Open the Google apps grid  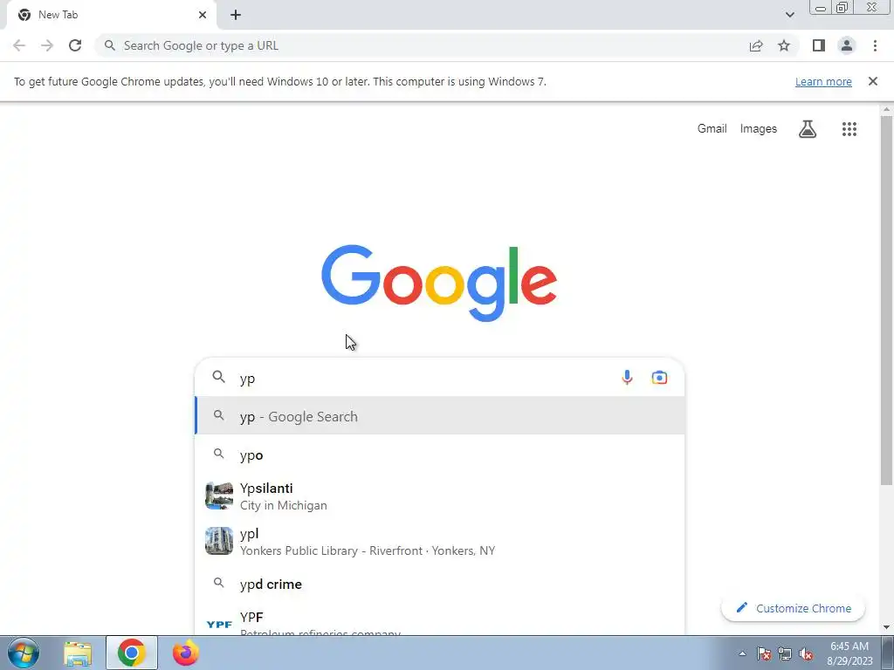tap(849, 129)
